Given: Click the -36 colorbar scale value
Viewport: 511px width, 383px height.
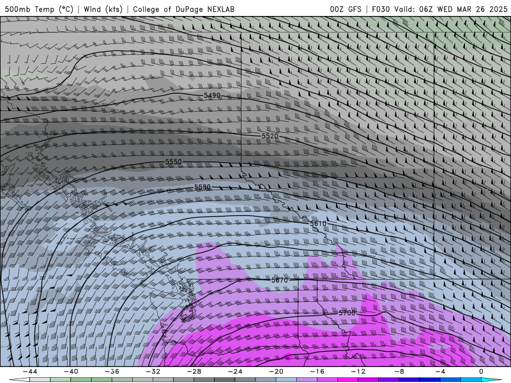Looking at the screenshot, I should point(112,372).
